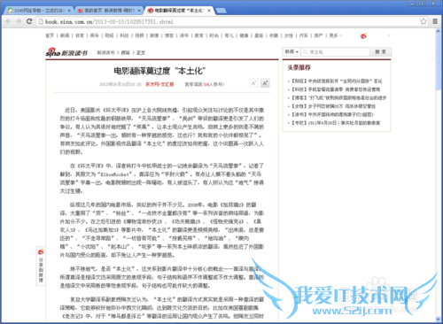Go forward using the browser forward arrow
The height and width of the screenshot is (324, 443).
19,21
